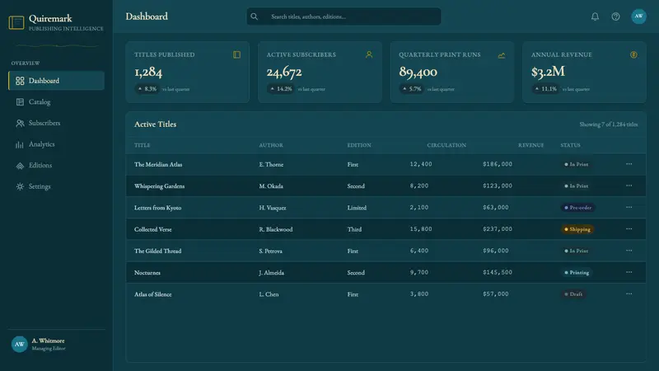659x371 pixels.
Task: Click the 8.3% growth badge
Action: tap(147, 89)
